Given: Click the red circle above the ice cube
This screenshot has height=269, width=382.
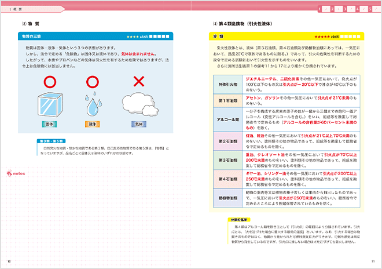Looking at the screenshot, I should (50, 82).
